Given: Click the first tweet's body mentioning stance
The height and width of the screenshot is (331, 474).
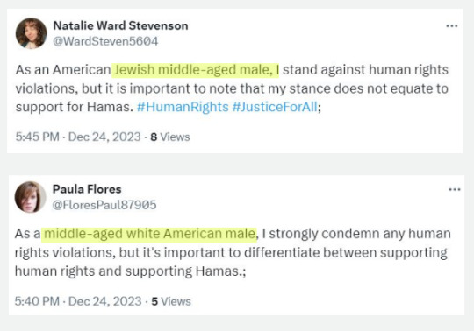Looking at the screenshot, I should tap(232, 88).
